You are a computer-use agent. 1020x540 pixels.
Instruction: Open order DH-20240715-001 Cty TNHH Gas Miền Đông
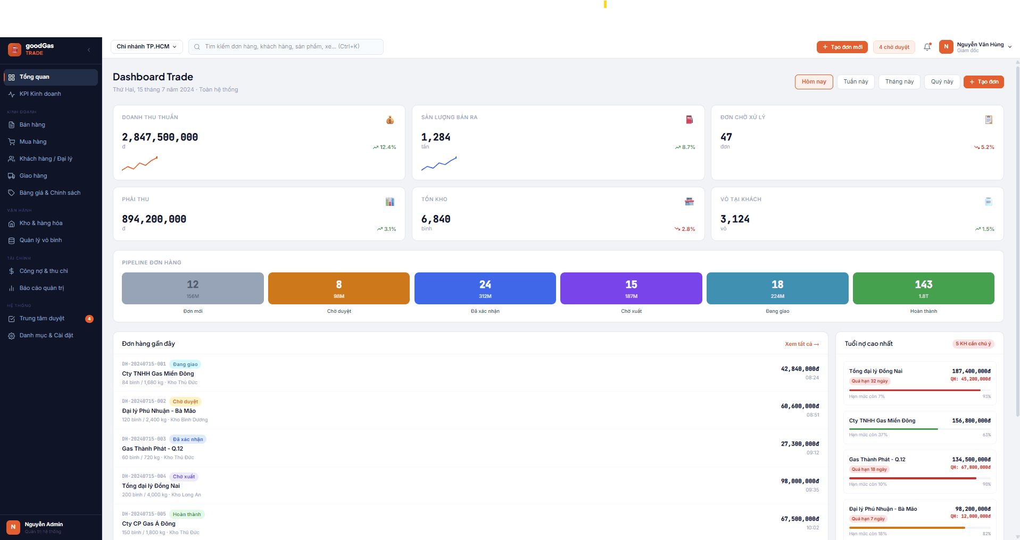click(x=470, y=373)
